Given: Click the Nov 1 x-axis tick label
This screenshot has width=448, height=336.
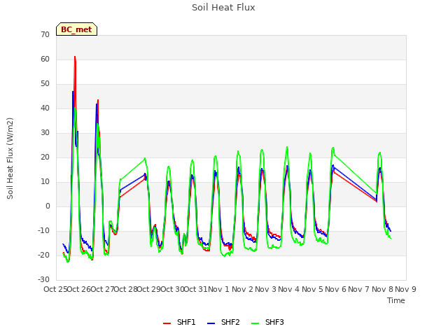Looking at the screenshot, I should click(x=218, y=289).
